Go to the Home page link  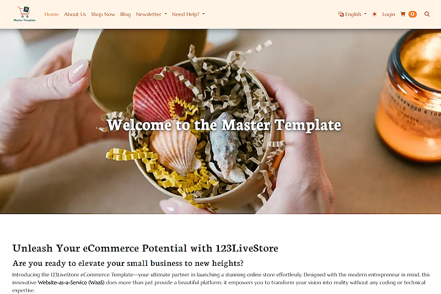[x=51, y=14]
